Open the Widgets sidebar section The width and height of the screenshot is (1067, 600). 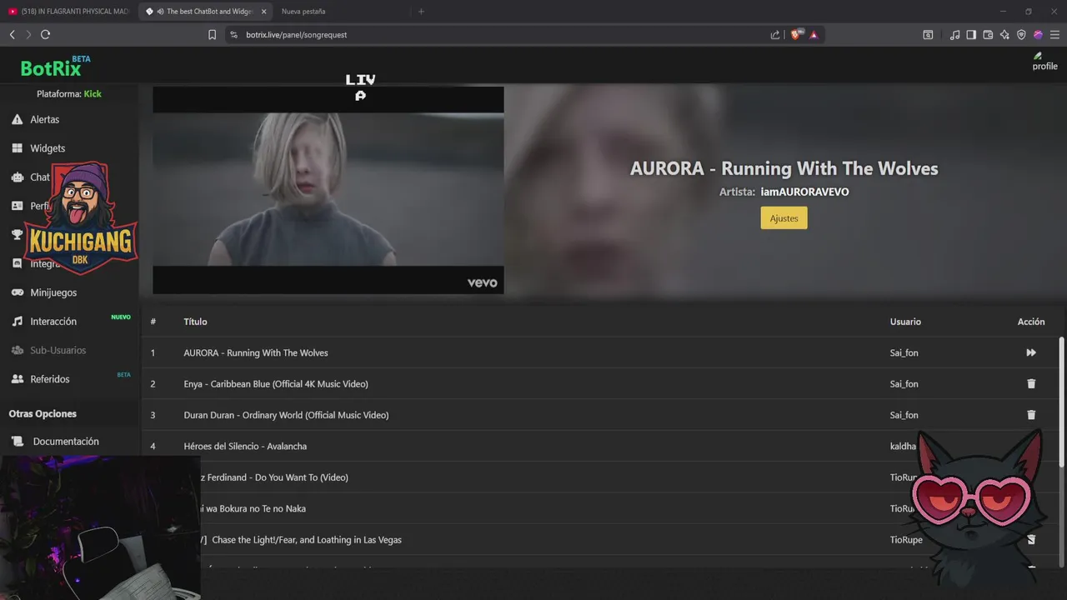(x=48, y=148)
